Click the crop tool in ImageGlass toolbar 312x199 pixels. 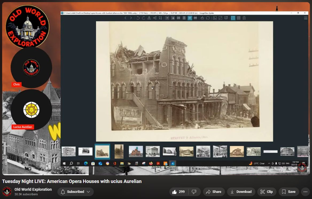click(160, 18)
